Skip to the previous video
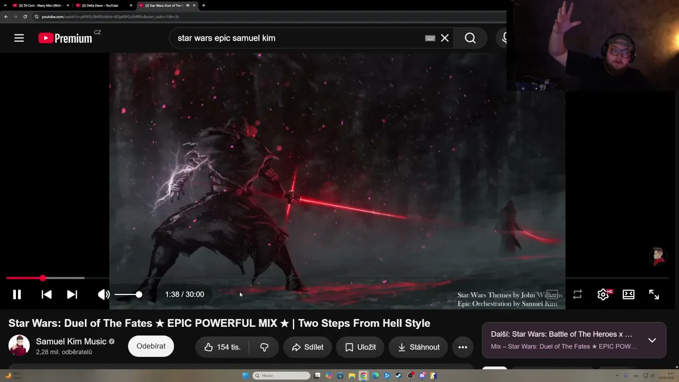The image size is (679, 382). 47,294
